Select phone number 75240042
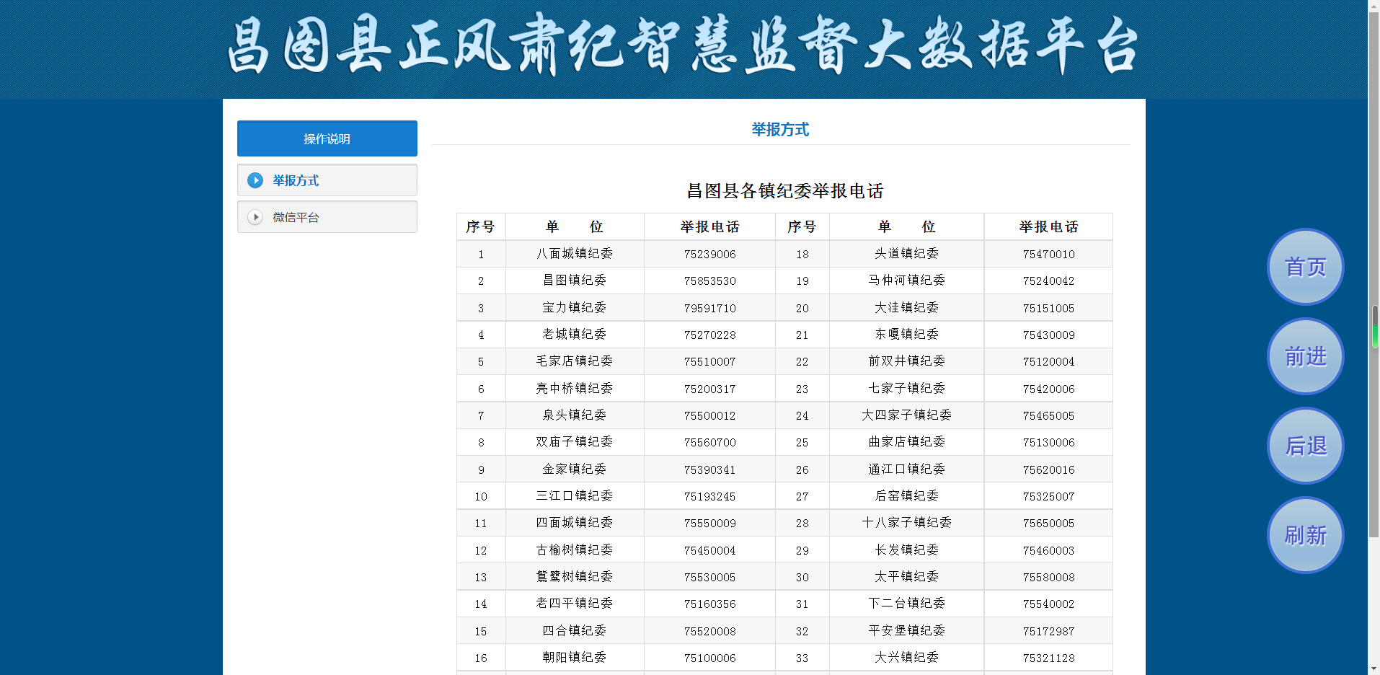Screen dimensions: 1380x675 coord(1049,281)
